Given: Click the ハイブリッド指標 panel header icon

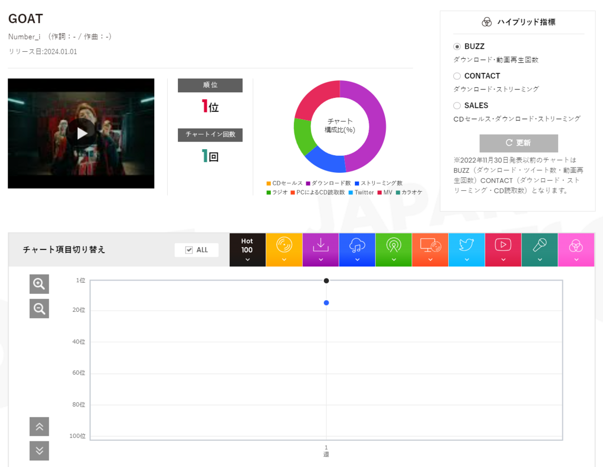Looking at the screenshot, I should point(486,22).
